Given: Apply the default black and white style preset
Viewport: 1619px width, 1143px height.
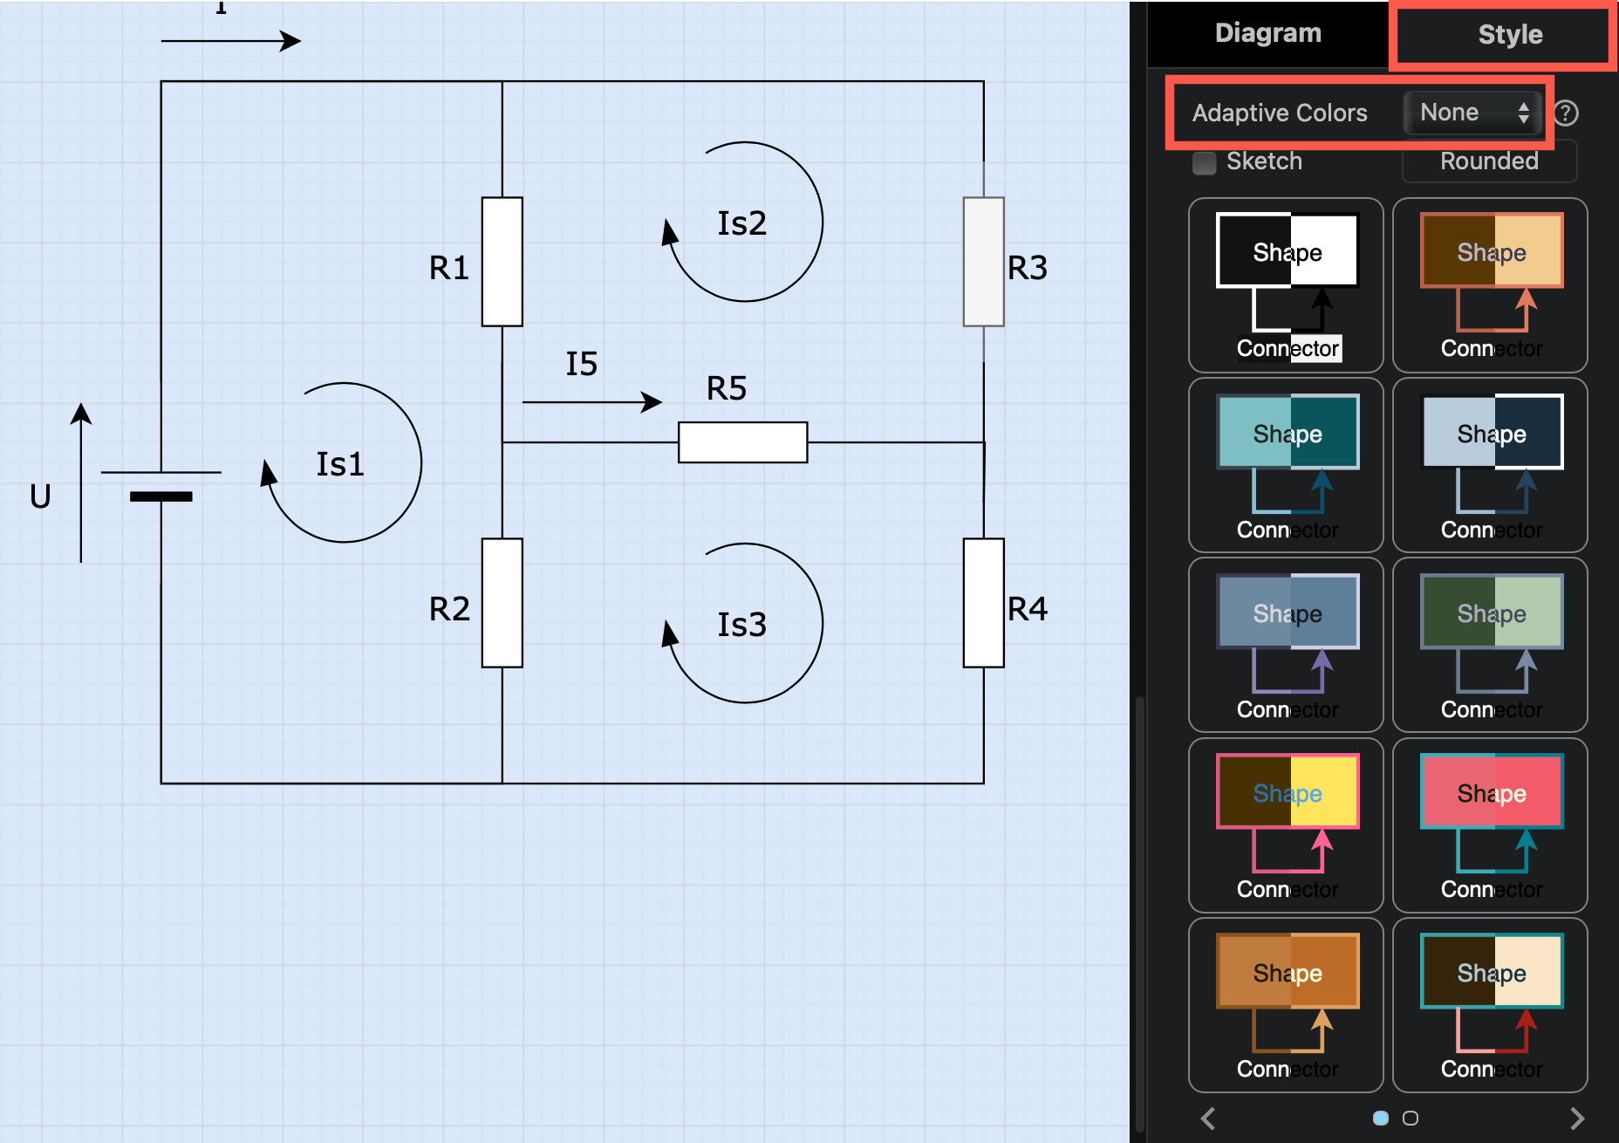Looking at the screenshot, I should point(1286,285).
